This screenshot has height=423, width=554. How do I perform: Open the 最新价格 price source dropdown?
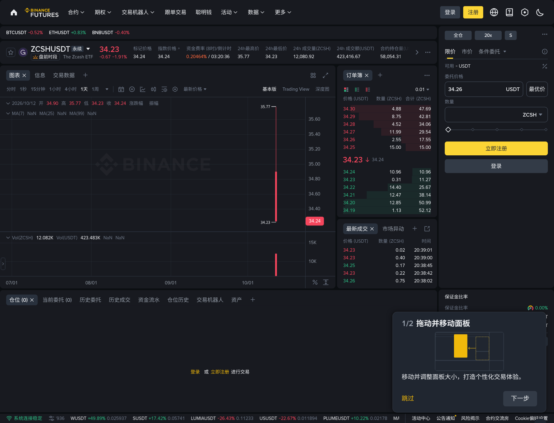pyautogui.click(x=195, y=89)
